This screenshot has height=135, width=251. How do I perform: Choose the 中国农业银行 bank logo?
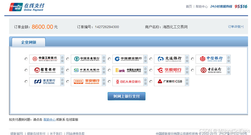click(86, 59)
